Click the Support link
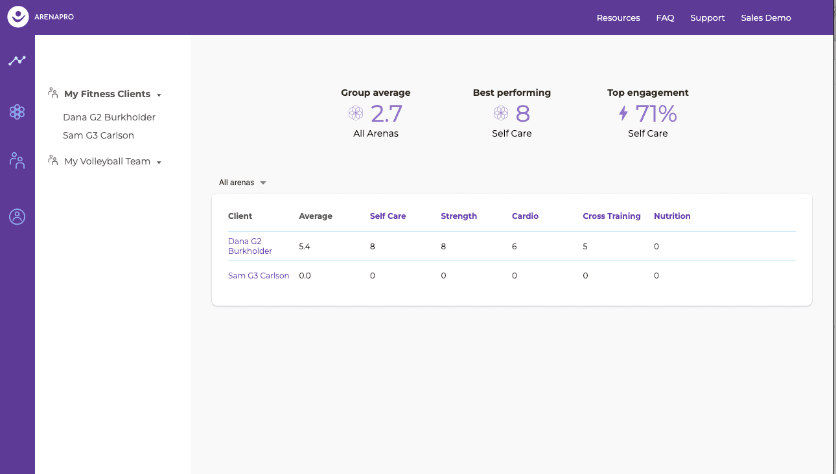The image size is (836, 474). pos(707,17)
